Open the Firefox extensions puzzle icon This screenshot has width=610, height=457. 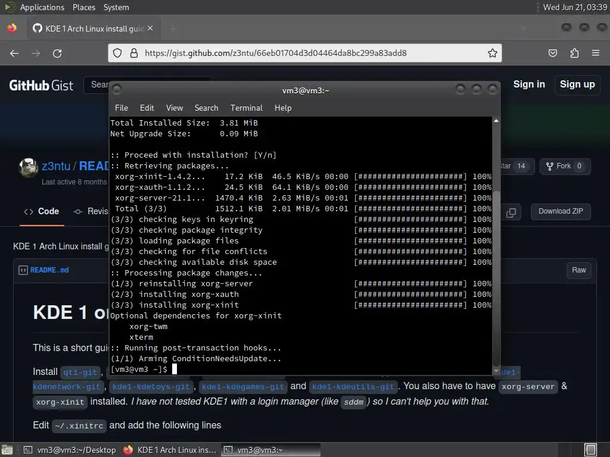574,53
